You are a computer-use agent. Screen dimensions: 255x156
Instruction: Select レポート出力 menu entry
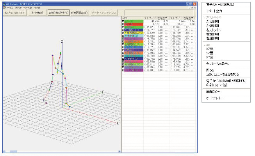pos(214,11)
